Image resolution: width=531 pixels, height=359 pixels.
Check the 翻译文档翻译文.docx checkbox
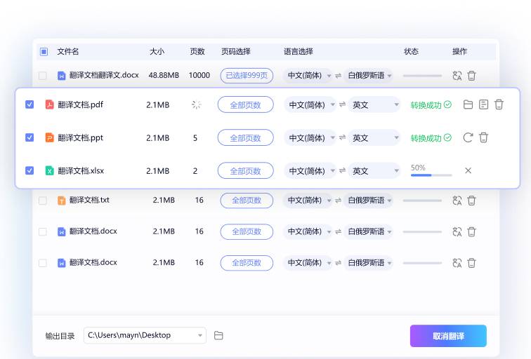pyautogui.click(x=43, y=76)
